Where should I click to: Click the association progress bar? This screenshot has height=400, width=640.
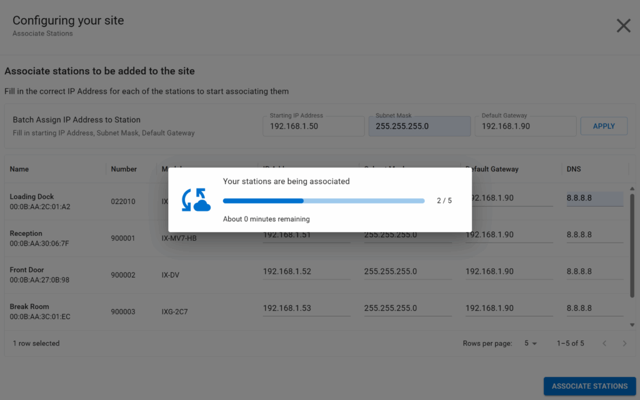[x=323, y=201]
